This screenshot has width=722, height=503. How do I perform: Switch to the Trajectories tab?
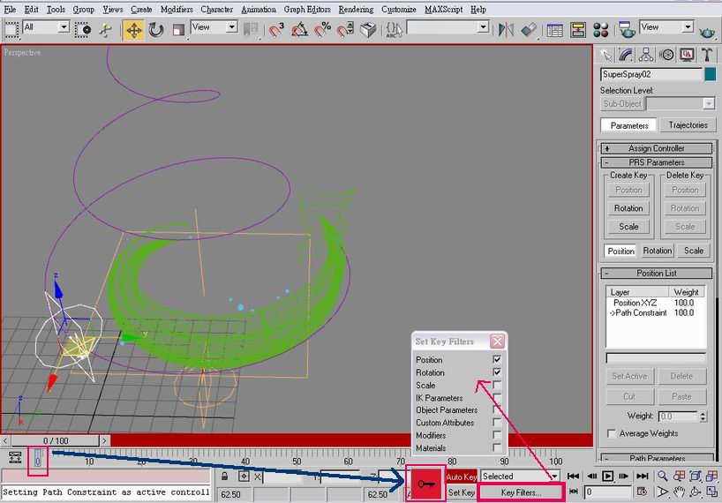point(688,125)
